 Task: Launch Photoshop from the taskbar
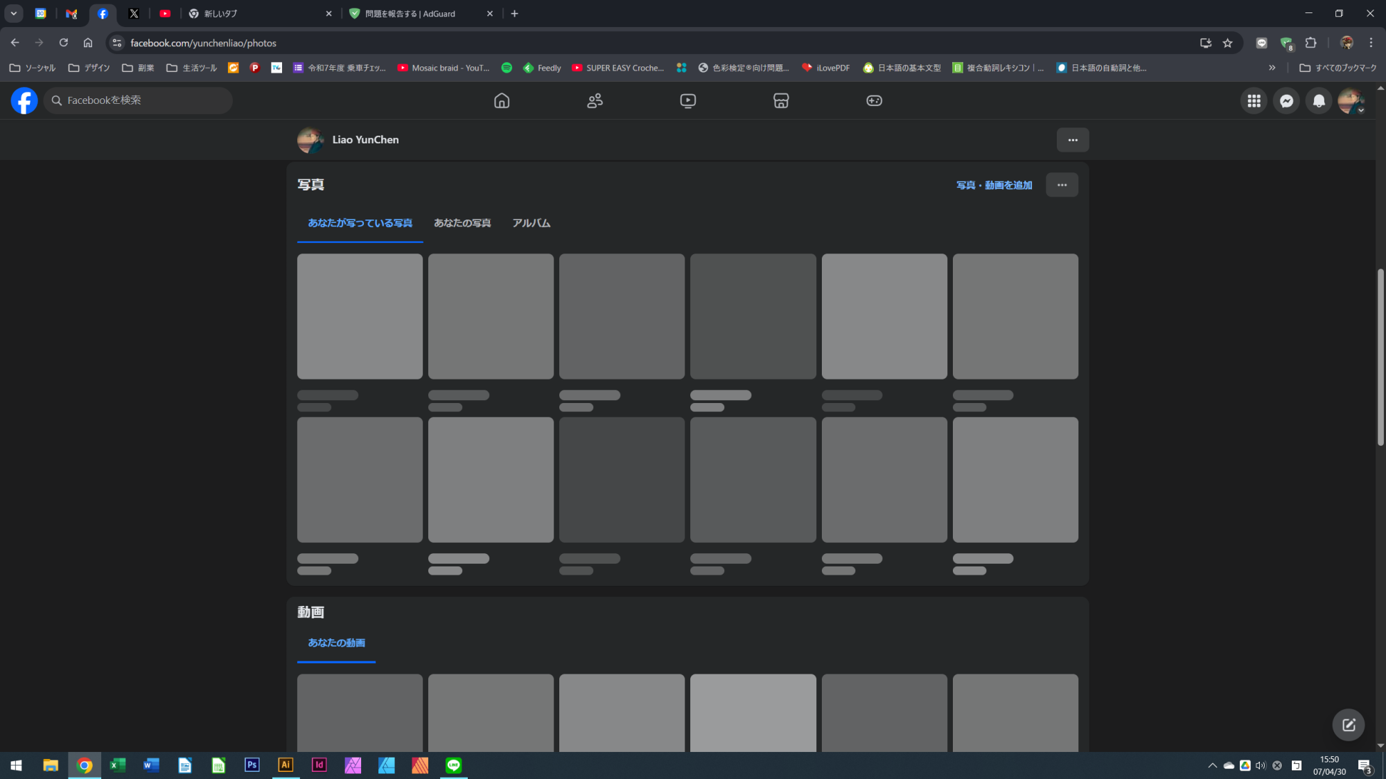pyautogui.click(x=252, y=765)
